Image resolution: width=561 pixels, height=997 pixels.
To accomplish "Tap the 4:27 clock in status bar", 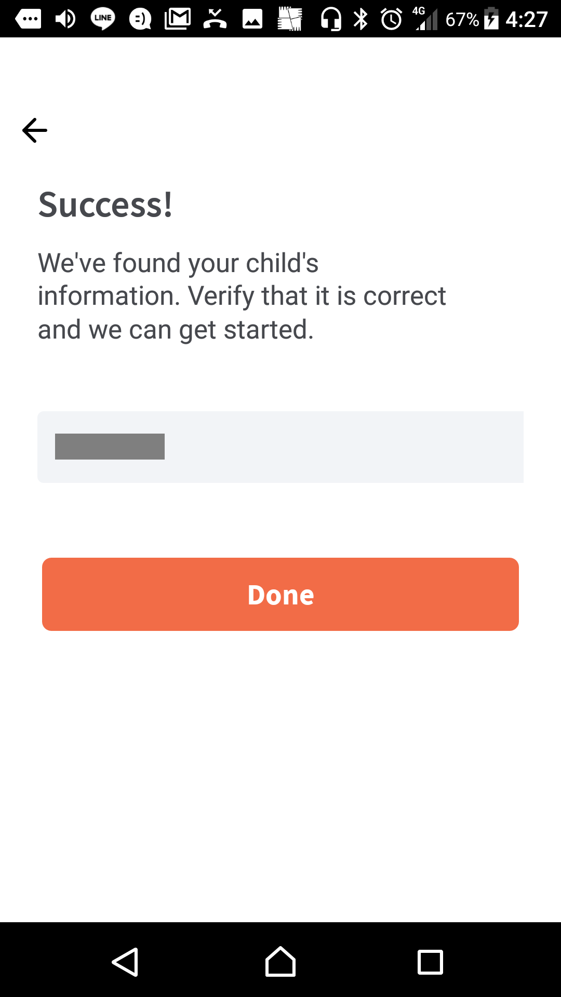I will click(526, 19).
